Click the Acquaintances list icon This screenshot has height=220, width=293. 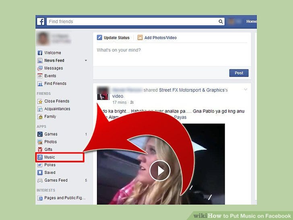(x=40, y=109)
